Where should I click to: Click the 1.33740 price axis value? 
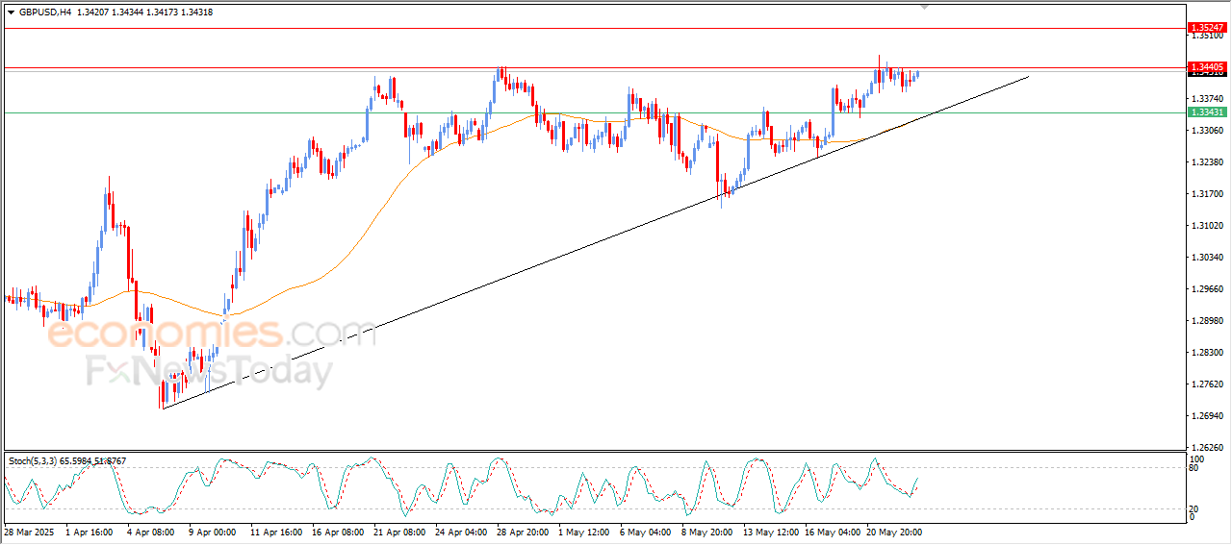[x=1206, y=99]
